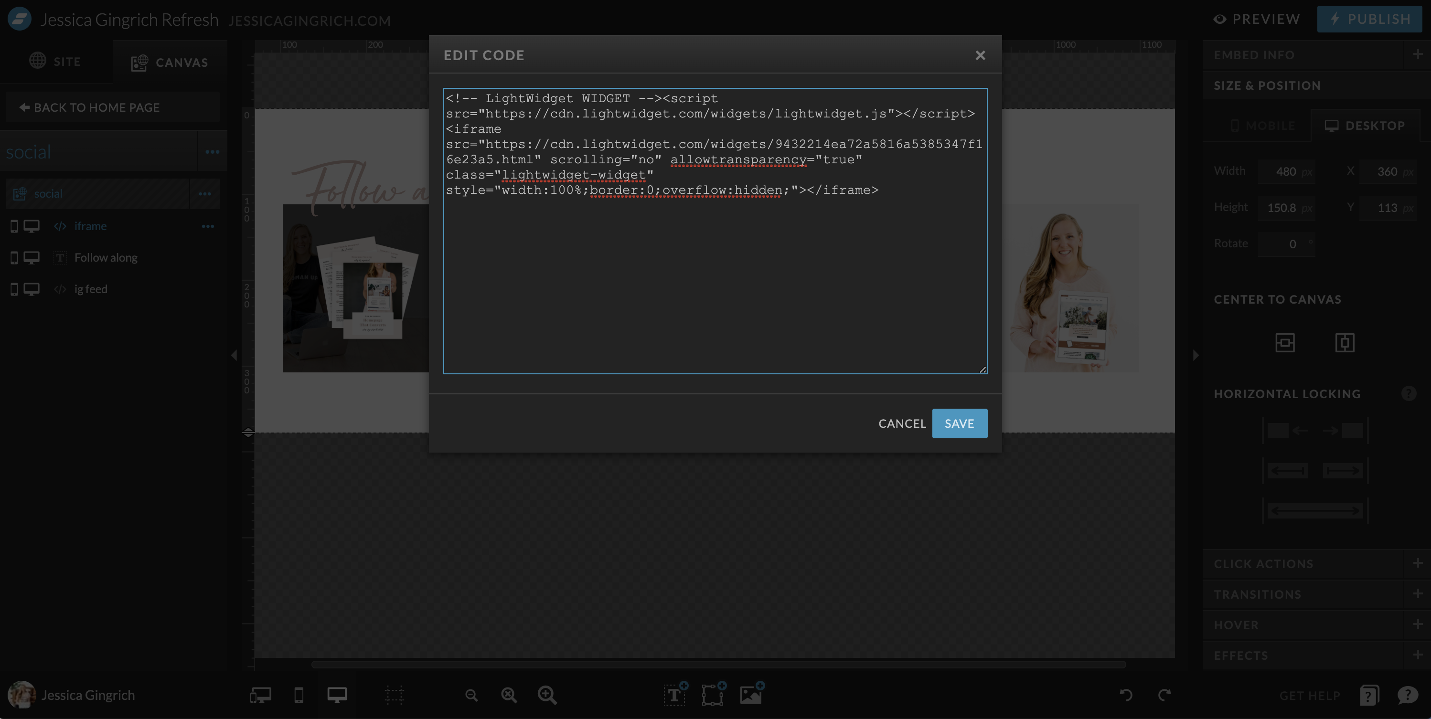Select the Follow along text layer
Image resolution: width=1431 pixels, height=719 pixels.
click(106, 258)
